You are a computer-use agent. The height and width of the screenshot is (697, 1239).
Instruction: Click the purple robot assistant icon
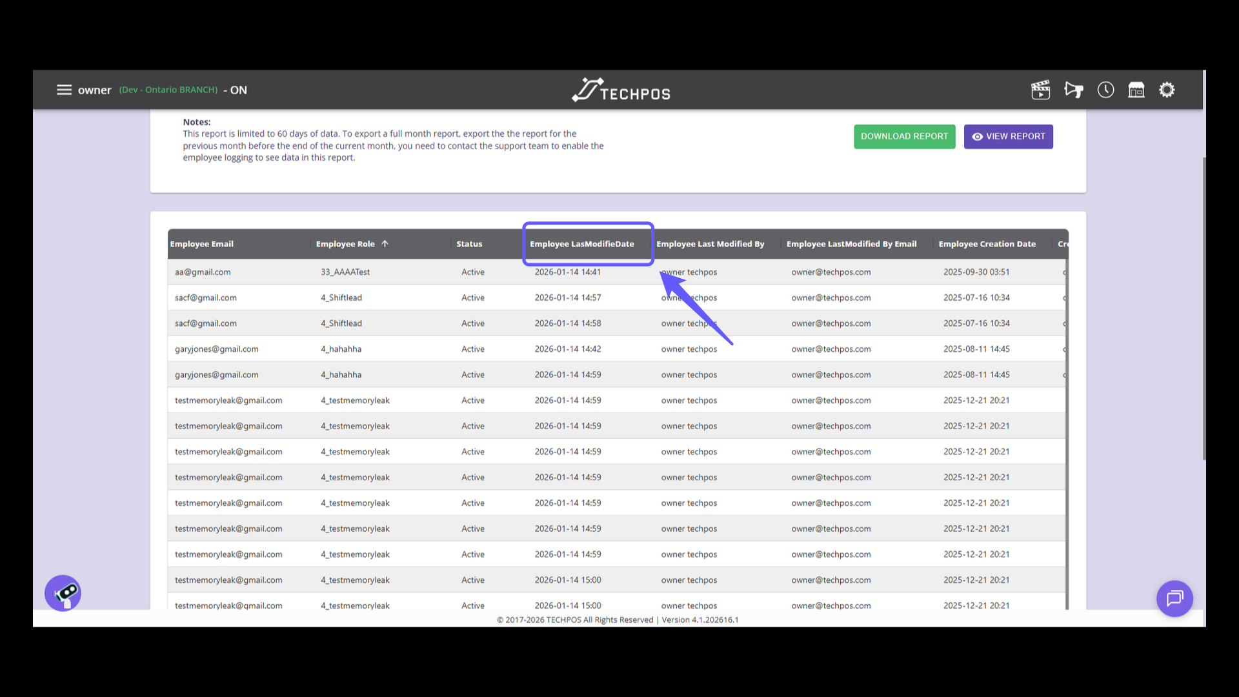(63, 592)
